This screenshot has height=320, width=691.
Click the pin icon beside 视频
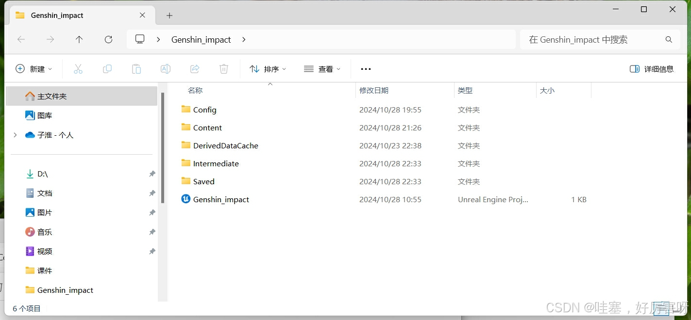coord(152,251)
